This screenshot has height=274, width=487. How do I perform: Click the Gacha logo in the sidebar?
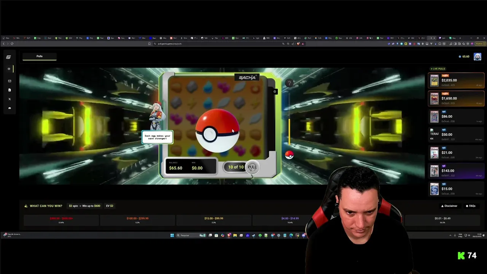tap(8, 57)
